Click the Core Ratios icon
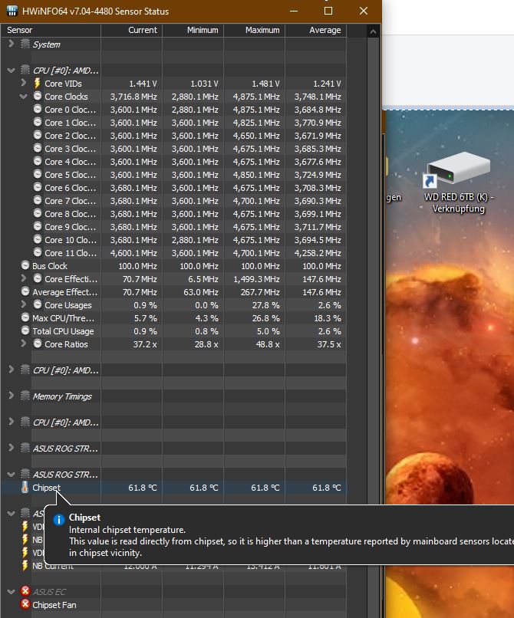The image size is (514, 618). 38,344
